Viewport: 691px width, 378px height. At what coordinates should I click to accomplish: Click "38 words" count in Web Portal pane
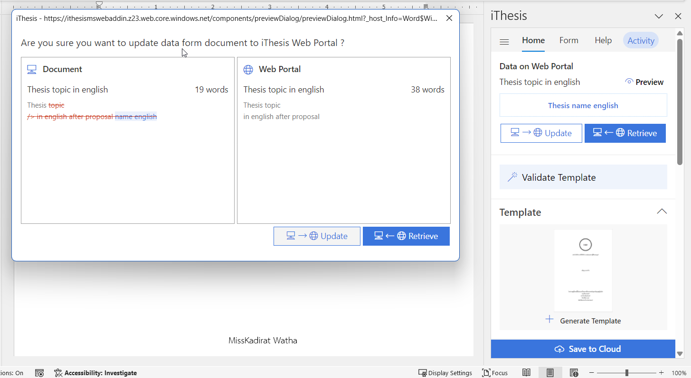(x=428, y=90)
